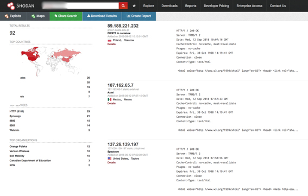The height and width of the screenshot is (196, 308).
Task: Open Details for the Mexico Axtel result
Action: pos(111,104)
